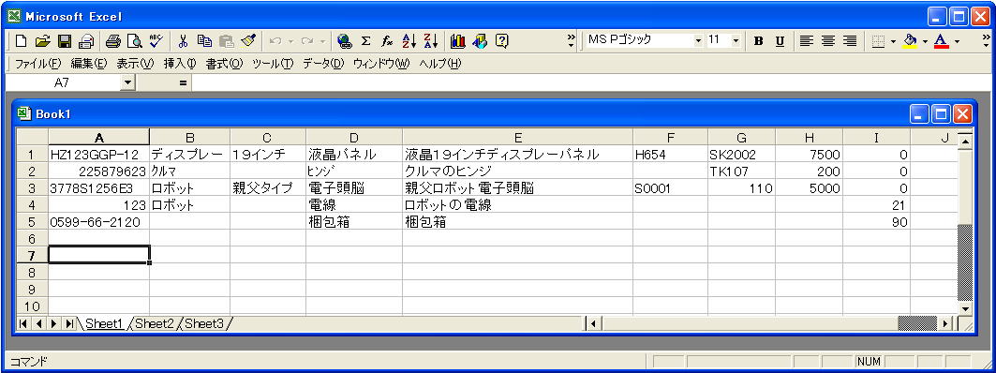Save the workbook with the floppy disk icon
The height and width of the screenshot is (373, 996).
(64, 41)
